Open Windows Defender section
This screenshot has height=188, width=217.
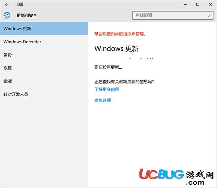(44, 42)
